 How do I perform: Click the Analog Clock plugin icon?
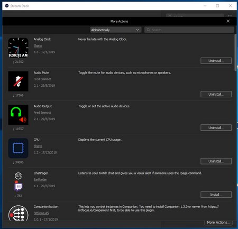(18, 48)
